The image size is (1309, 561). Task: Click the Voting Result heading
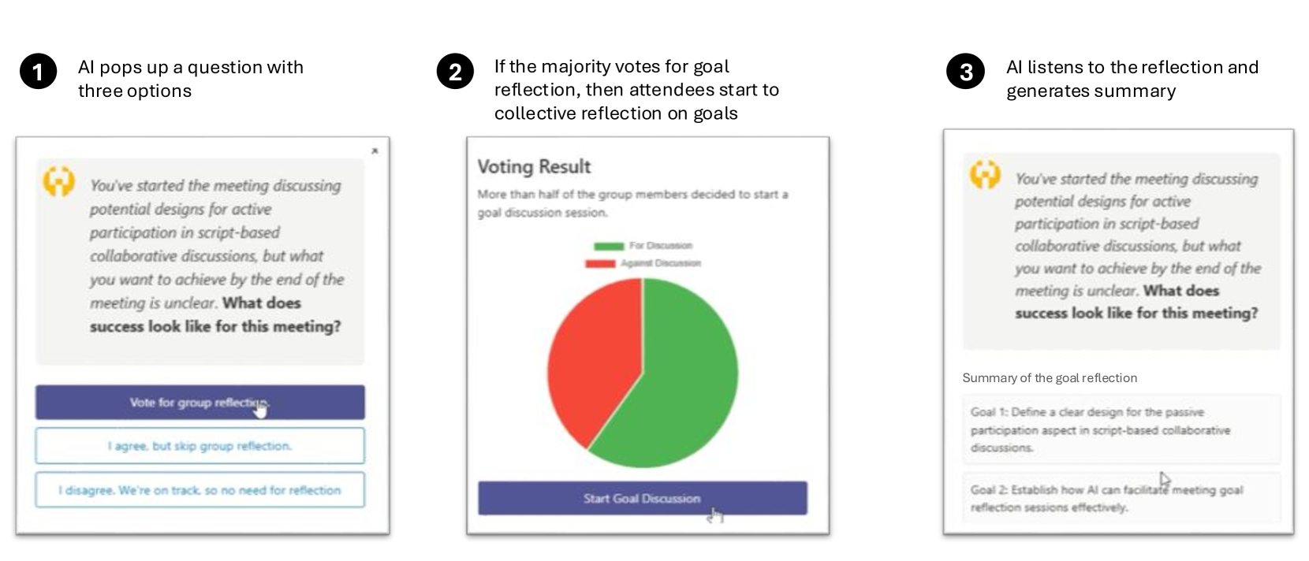click(x=534, y=166)
